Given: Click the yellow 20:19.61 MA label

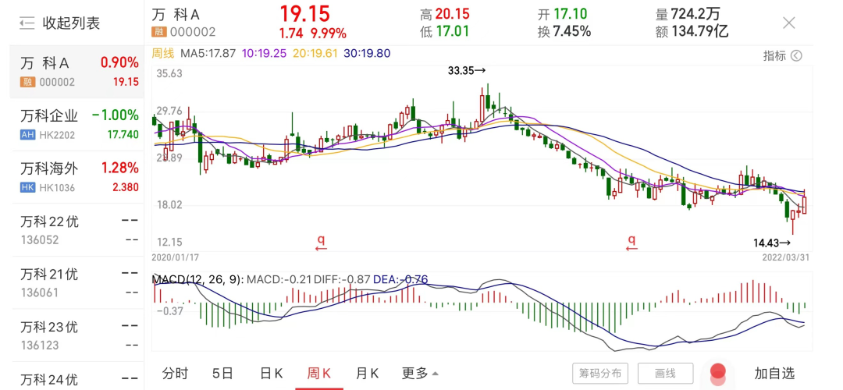Looking at the screenshot, I should (x=315, y=53).
